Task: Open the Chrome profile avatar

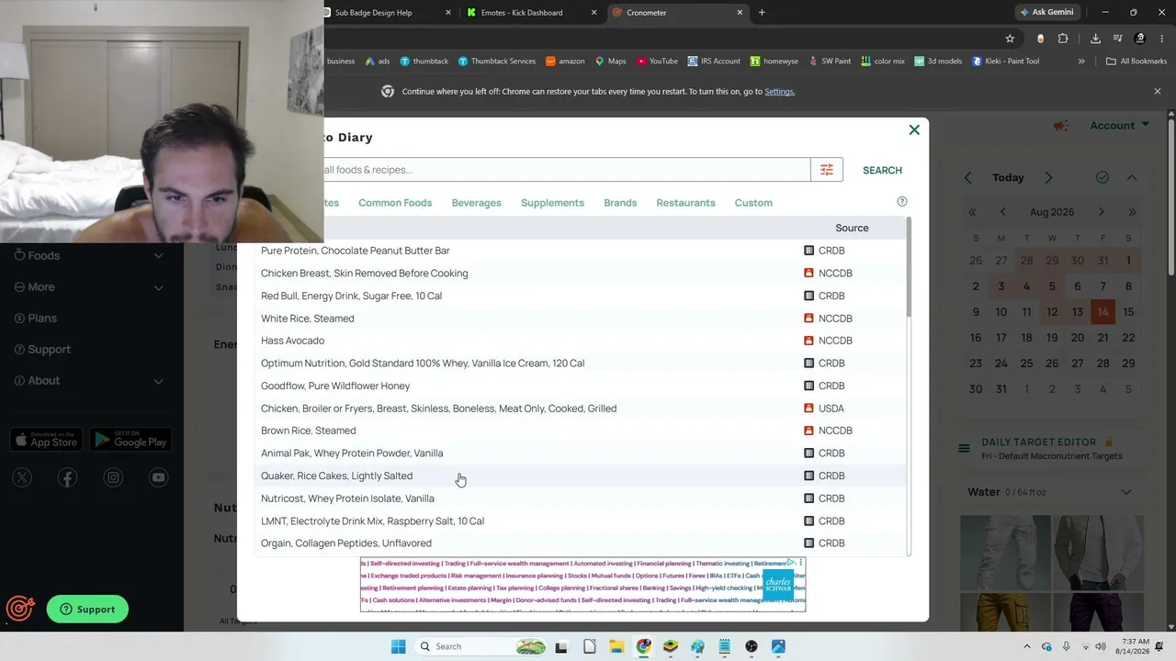Action: [1140, 39]
